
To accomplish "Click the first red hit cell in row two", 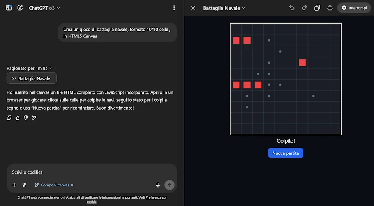I will [236, 41].
